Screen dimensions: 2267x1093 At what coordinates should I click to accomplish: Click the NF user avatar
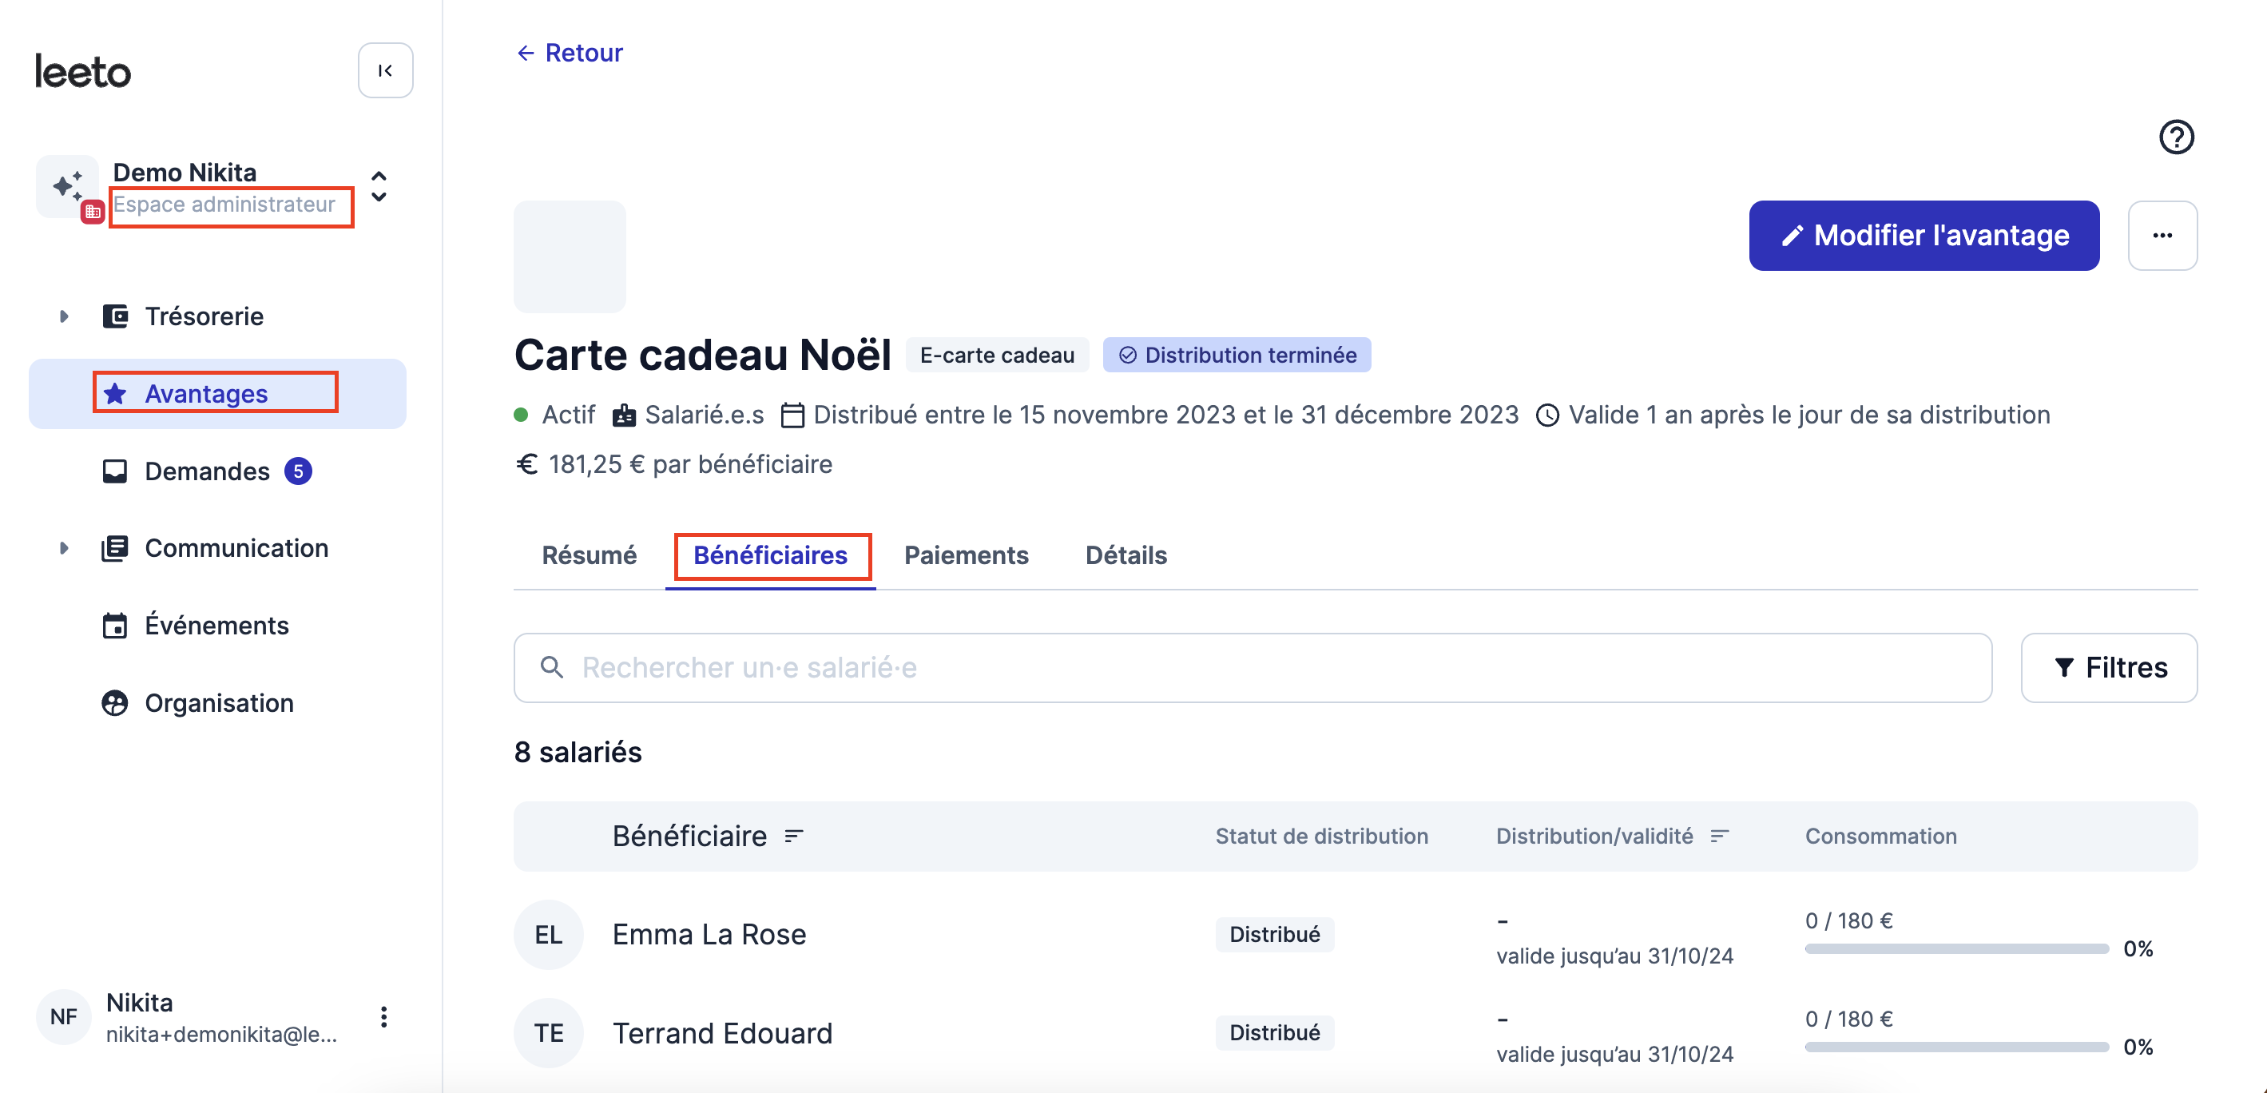(63, 1017)
